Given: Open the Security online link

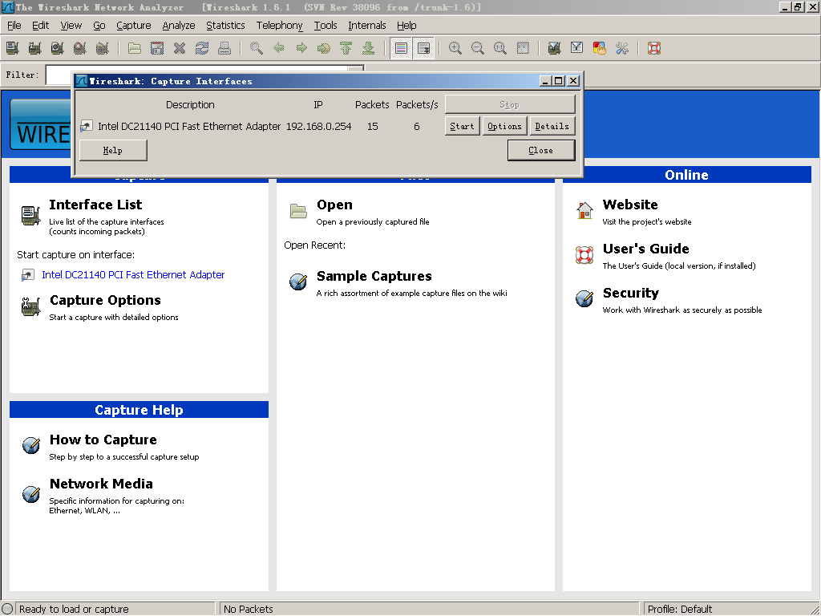Looking at the screenshot, I should (630, 293).
